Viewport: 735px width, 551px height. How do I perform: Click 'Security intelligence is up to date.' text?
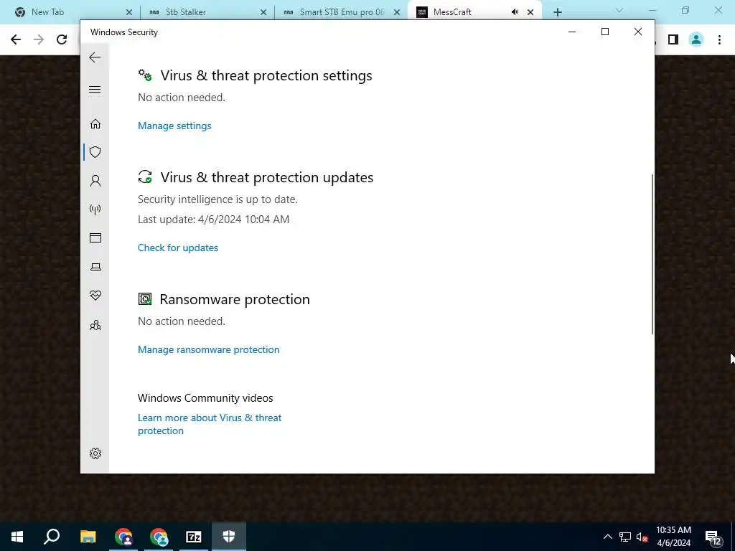217,199
